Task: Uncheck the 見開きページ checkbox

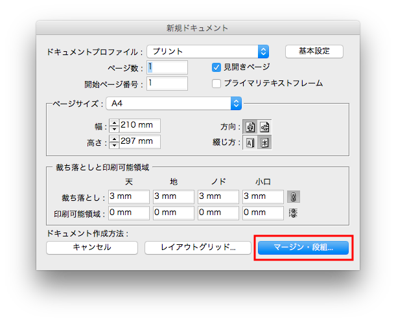Action: pos(217,67)
